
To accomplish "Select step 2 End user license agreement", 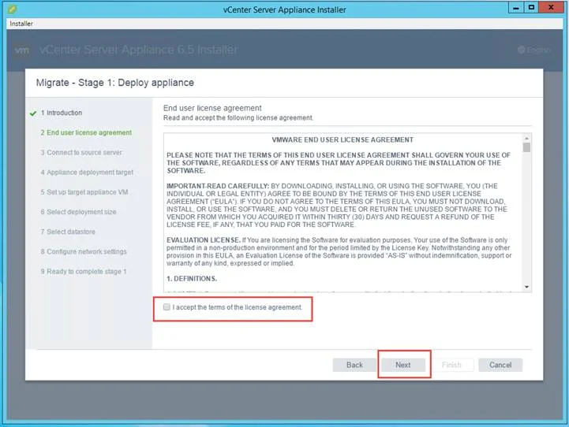I will pos(86,132).
